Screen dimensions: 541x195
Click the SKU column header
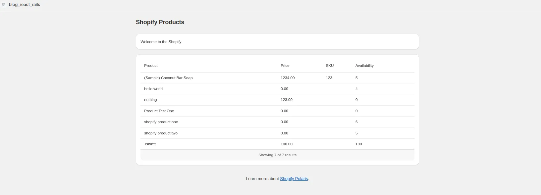coord(330,66)
